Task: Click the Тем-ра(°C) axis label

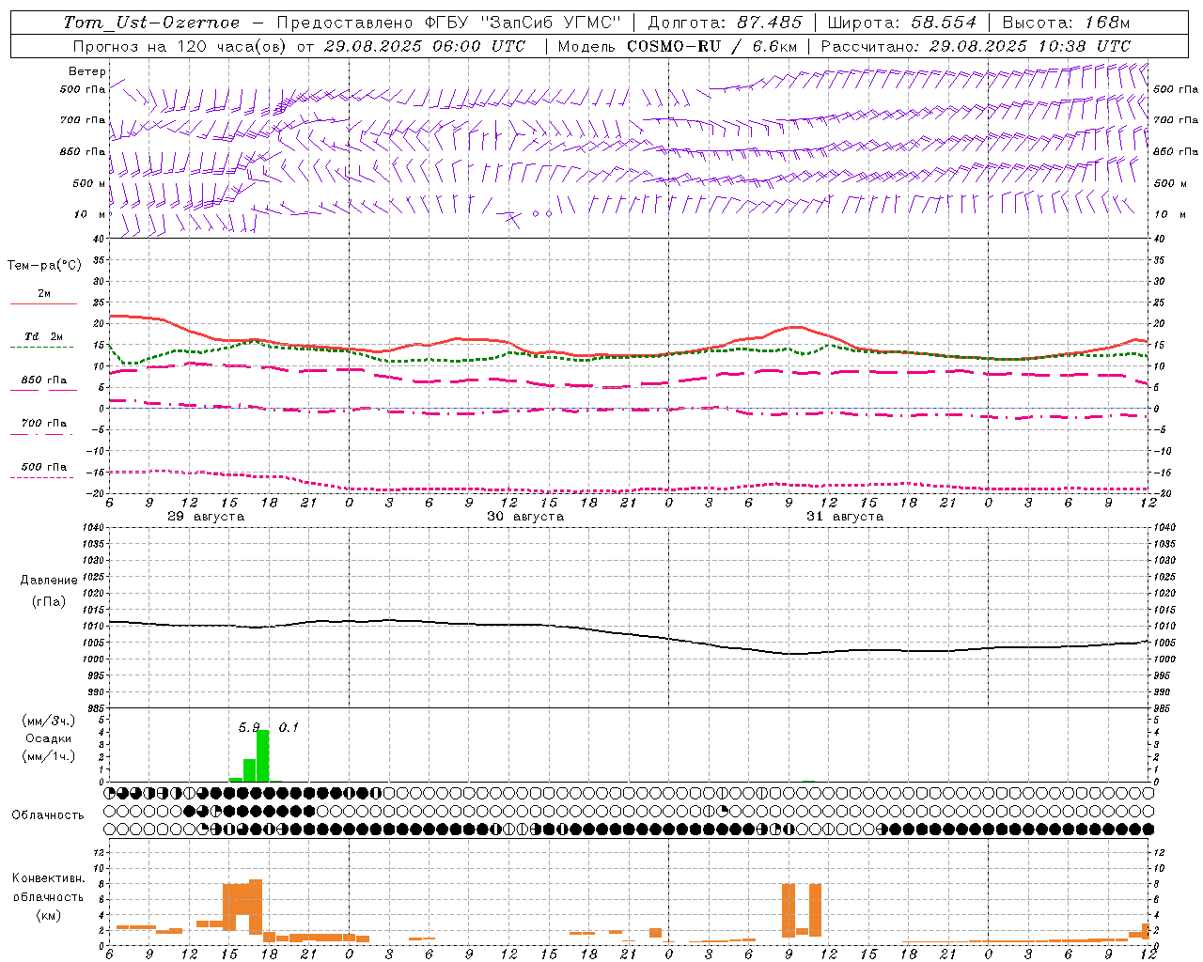Action: coord(45,266)
